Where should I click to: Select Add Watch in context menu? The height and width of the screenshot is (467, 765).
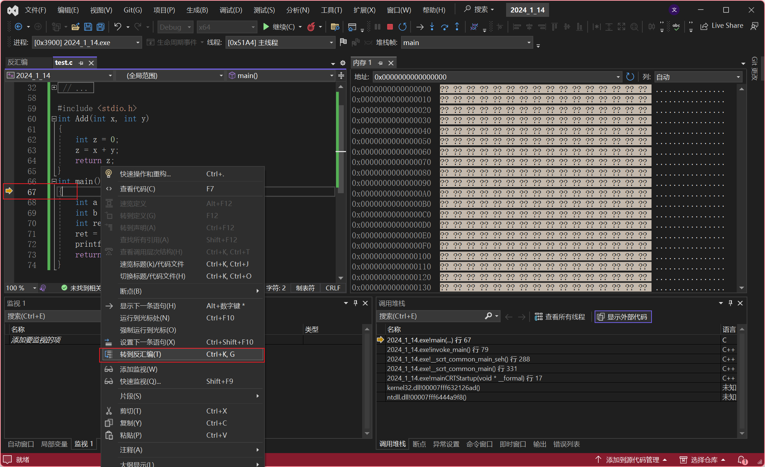pos(183,369)
